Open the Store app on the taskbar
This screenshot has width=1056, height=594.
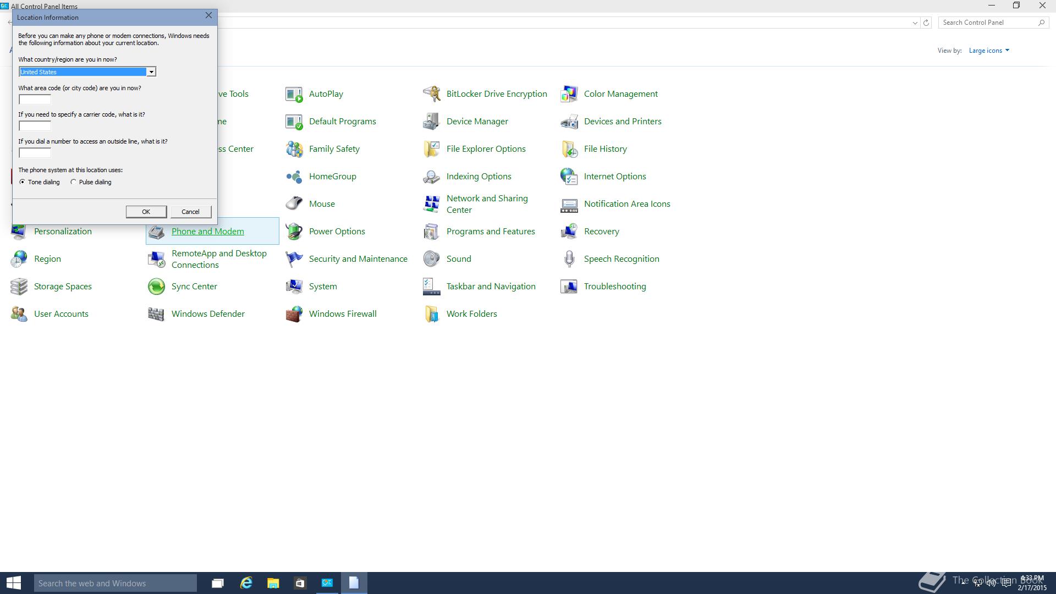coord(300,583)
